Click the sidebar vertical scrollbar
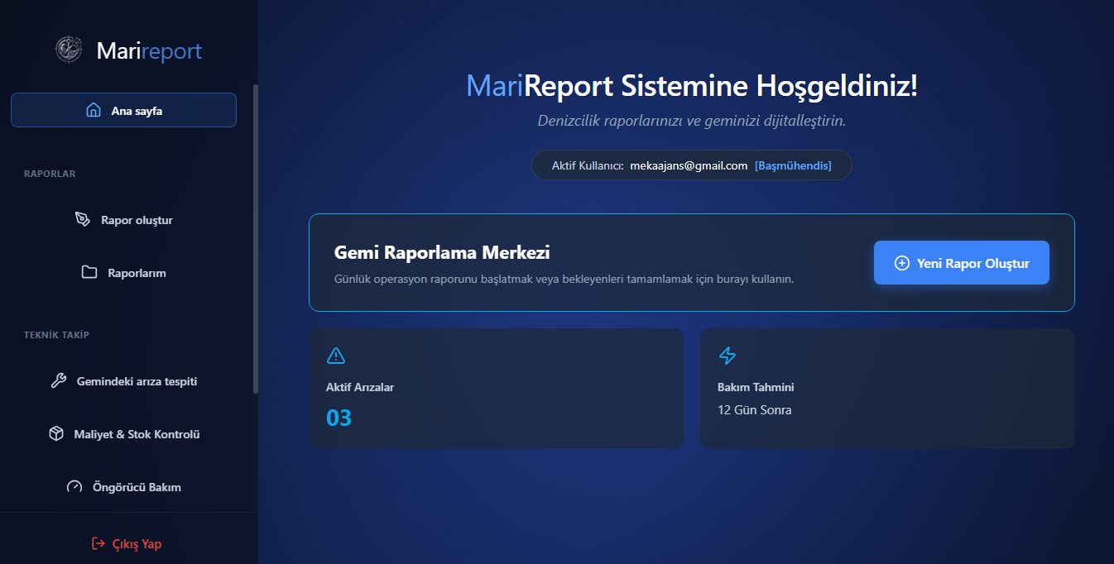This screenshot has height=564, width=1114. coord(256,238)
